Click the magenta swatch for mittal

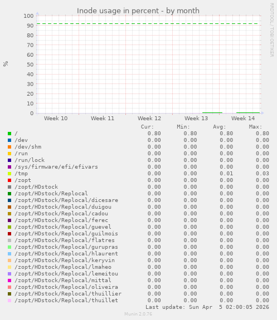tap(9, 280)
